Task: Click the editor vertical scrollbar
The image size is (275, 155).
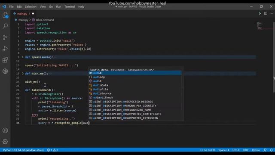Action: tap(274, 57)
